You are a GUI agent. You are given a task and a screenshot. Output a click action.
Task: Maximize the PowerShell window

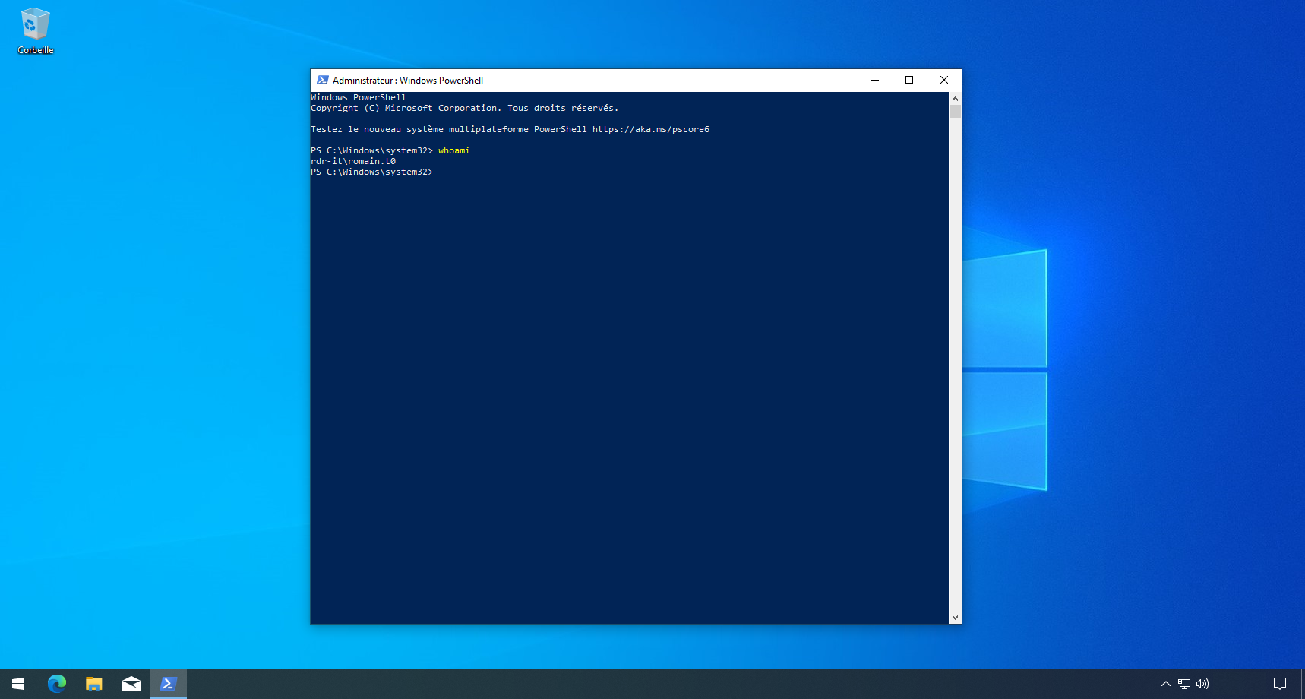click(909, 80)
